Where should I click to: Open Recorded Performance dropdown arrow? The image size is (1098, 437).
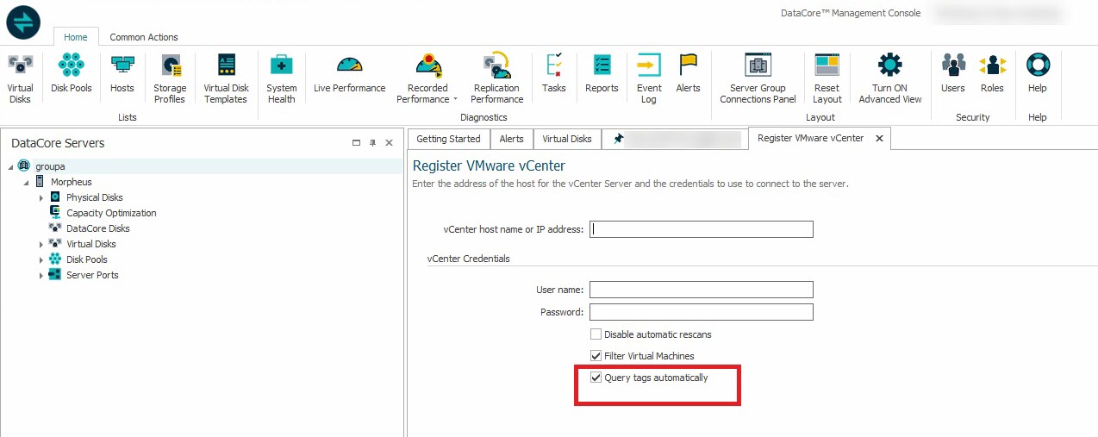[x=455, y=100]
